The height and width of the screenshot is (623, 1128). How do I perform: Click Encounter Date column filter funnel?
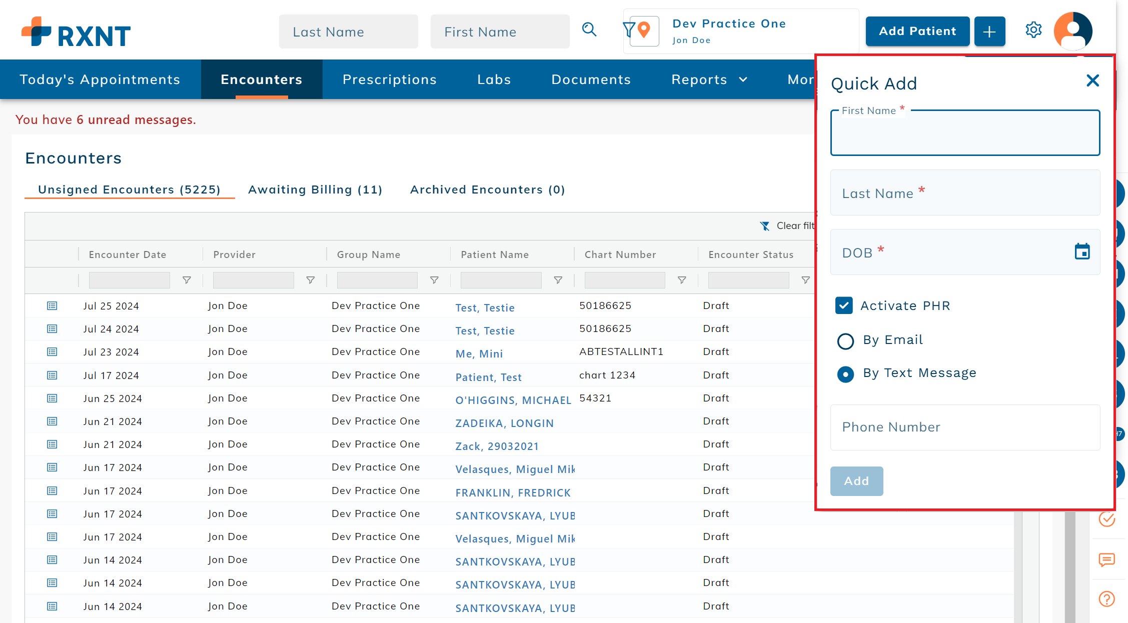[187, 280]
